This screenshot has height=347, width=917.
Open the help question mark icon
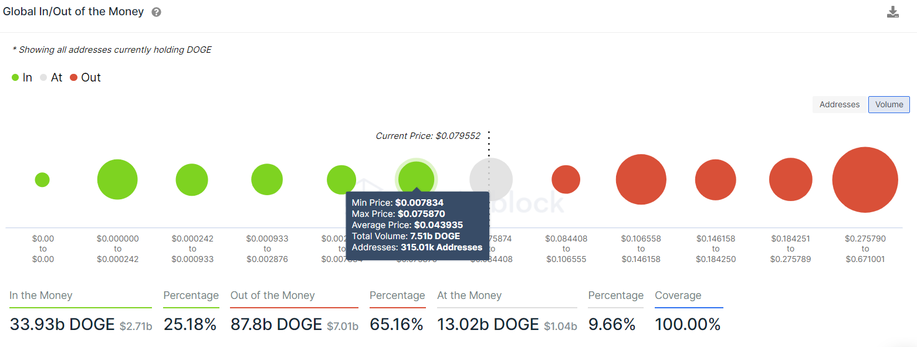[156, 12]
